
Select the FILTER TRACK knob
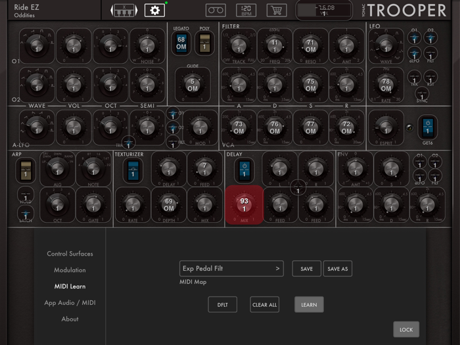239,46
